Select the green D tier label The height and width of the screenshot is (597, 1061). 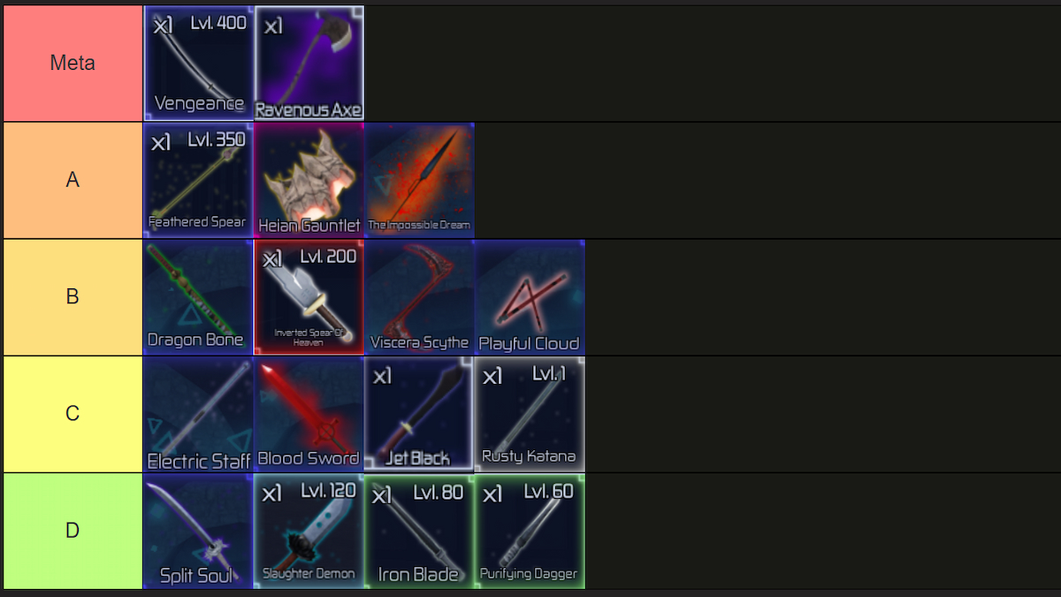tap(73, 531)
